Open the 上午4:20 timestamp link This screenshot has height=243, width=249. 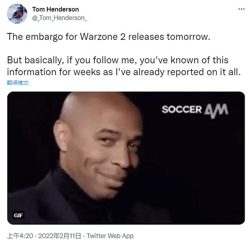[20, 236]
